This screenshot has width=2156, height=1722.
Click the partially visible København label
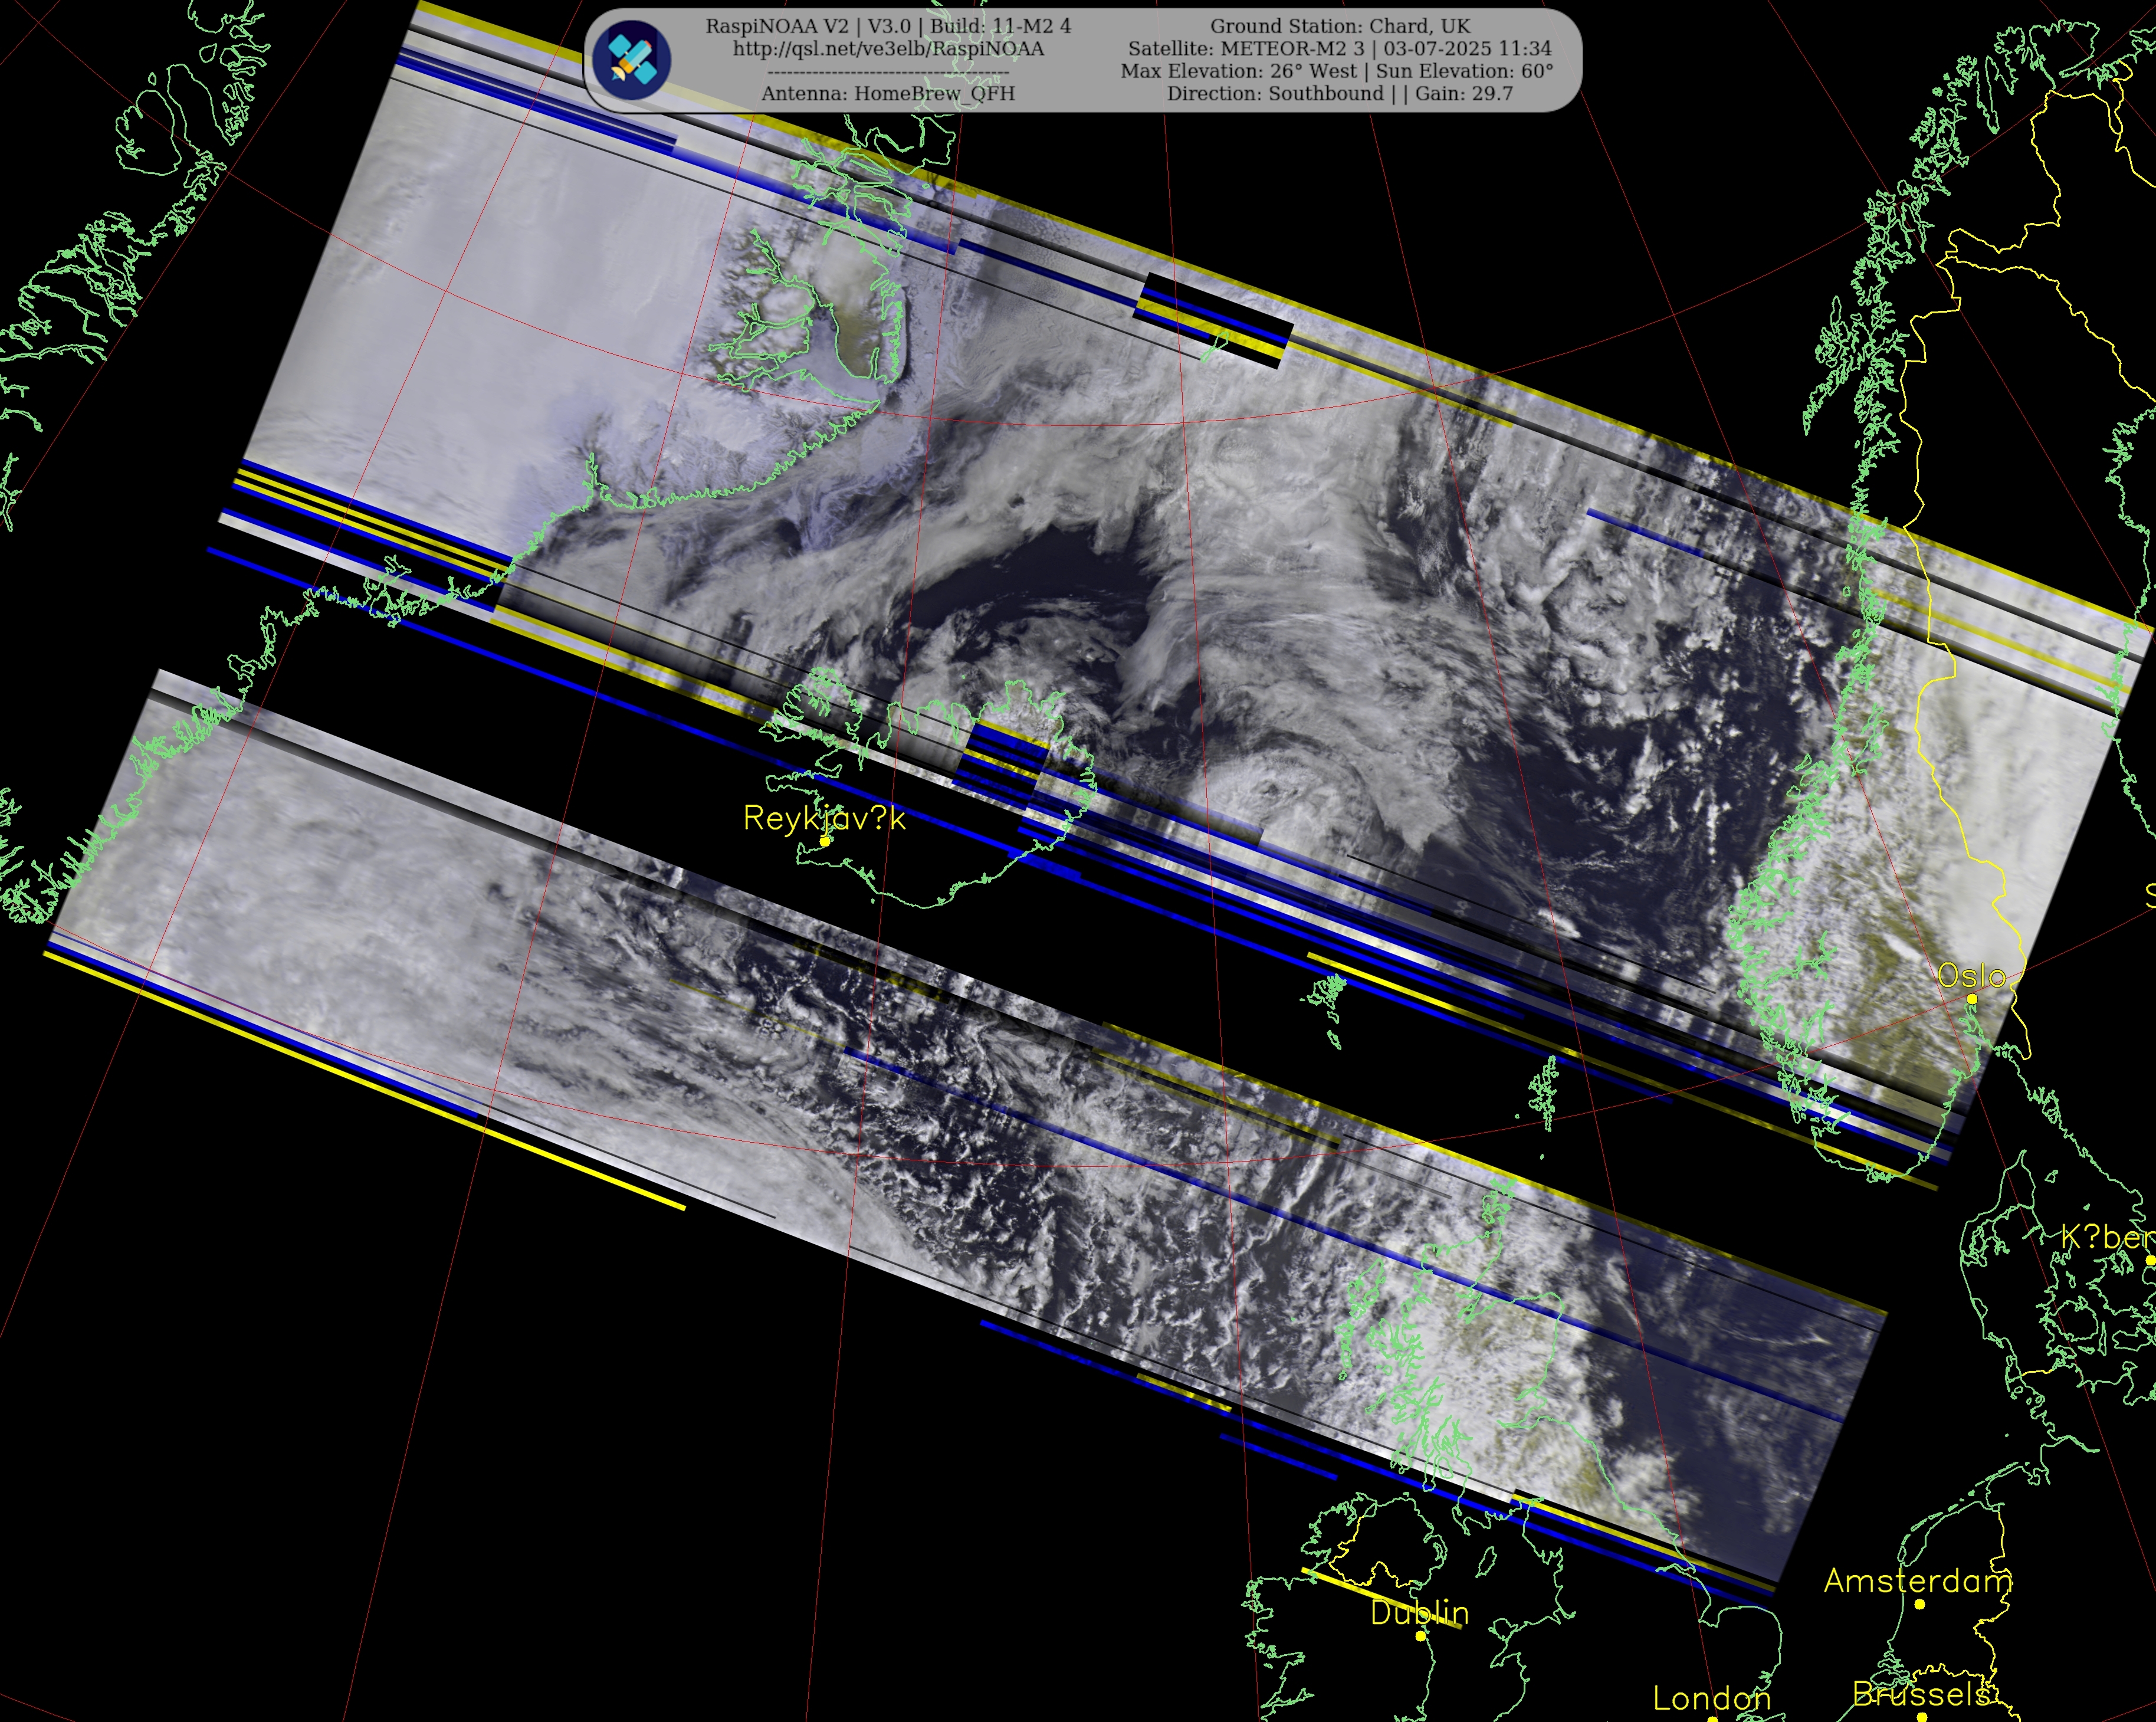tap(2107, 1238)
